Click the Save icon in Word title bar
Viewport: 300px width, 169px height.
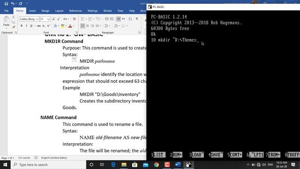(x=6, y=4)
